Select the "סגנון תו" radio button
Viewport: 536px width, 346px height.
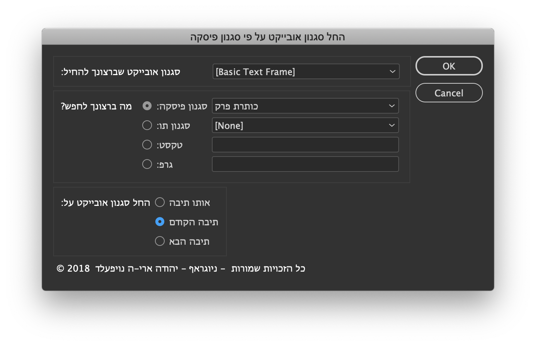point(147,125)
